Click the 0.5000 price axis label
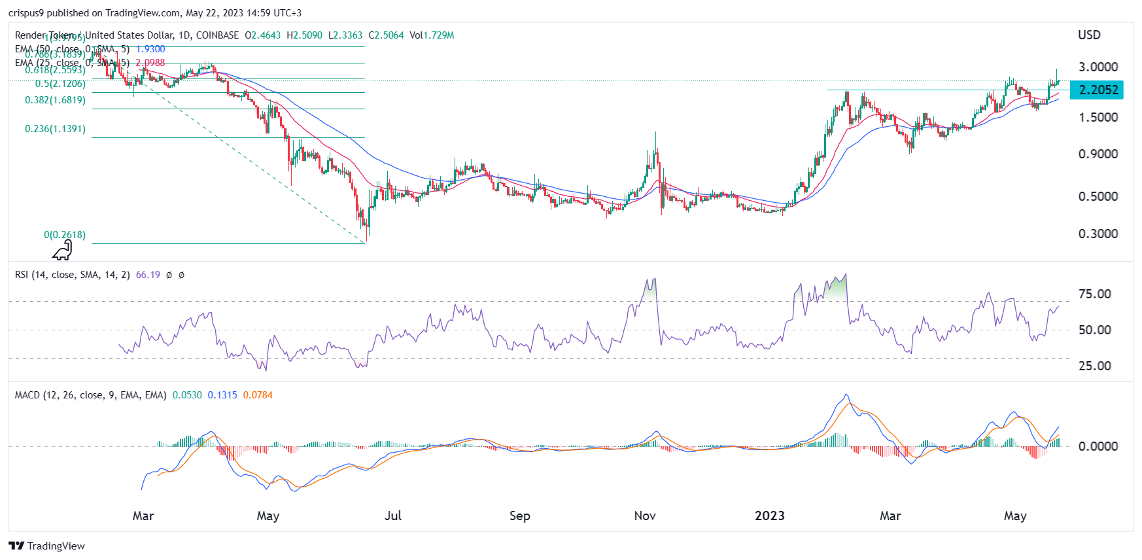The width and height of the screenshot is (1142, 560). 1098,196
